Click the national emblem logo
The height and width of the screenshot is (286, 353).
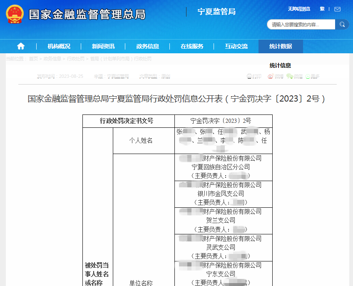click(x=15, y=14)
